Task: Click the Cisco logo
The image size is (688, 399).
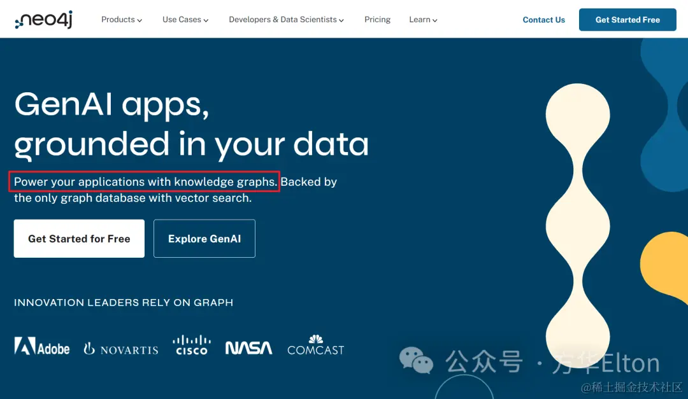Action: pyautogui.click(x=192, y=345)
